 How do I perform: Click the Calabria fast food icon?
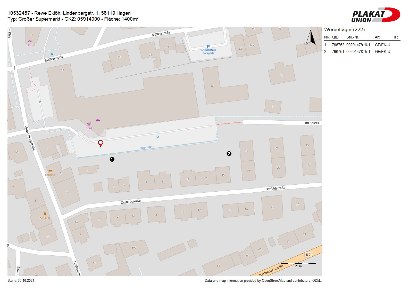[x=50, y=171]
